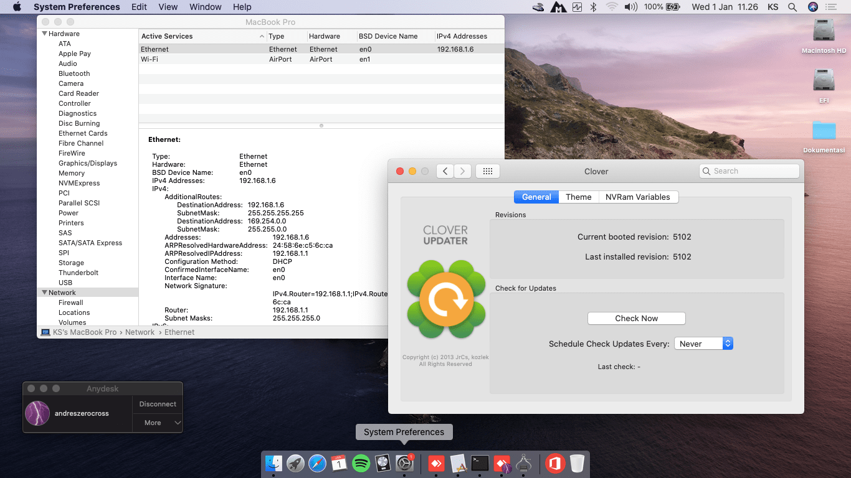Viewport: 851px width, 478px height.
Task: Open the volume control in menu bar
Action: tap(630, 7)
